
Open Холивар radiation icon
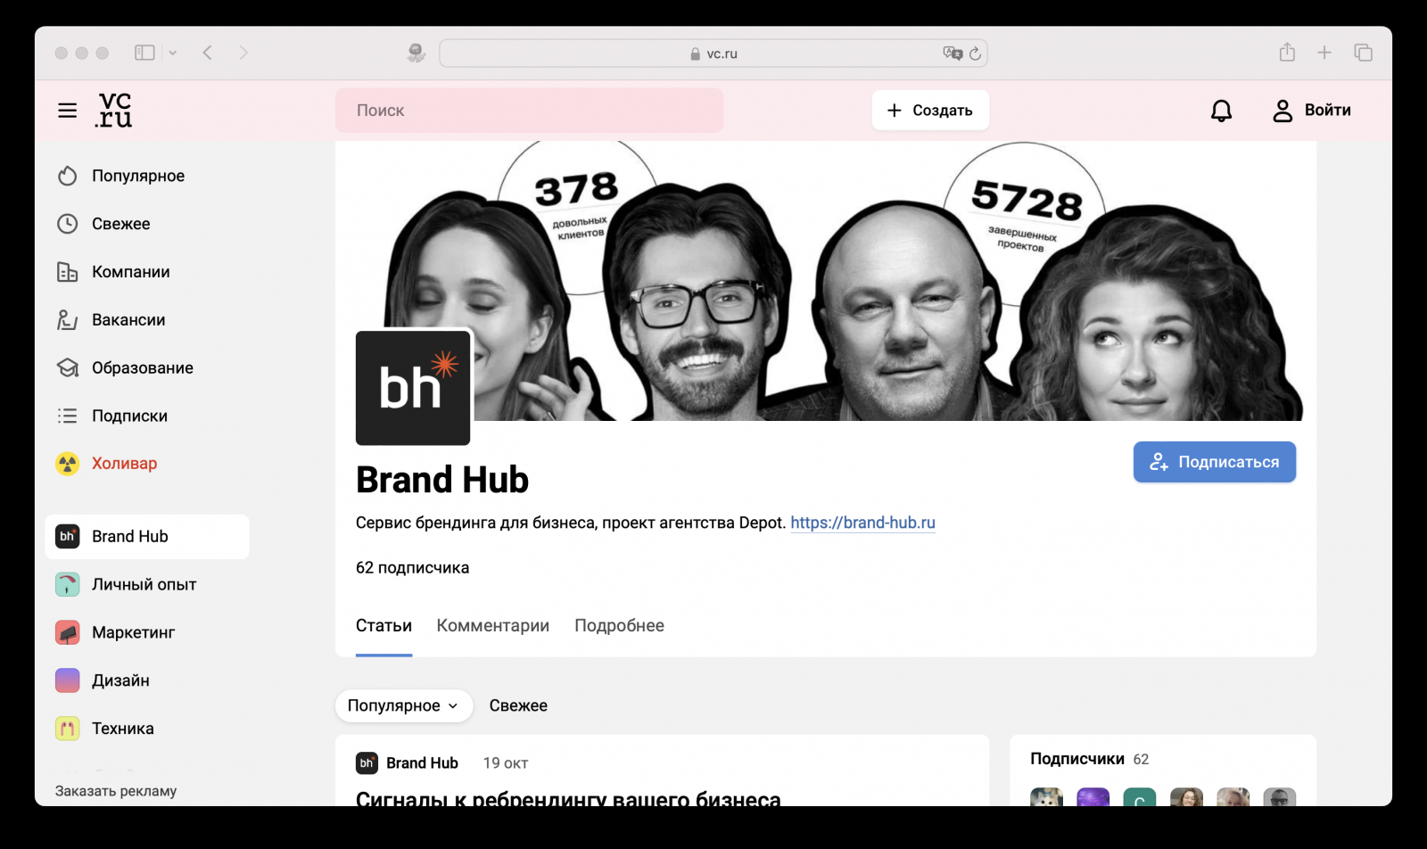point(68,464)
